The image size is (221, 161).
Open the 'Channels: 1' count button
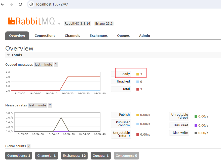point(47,156)
